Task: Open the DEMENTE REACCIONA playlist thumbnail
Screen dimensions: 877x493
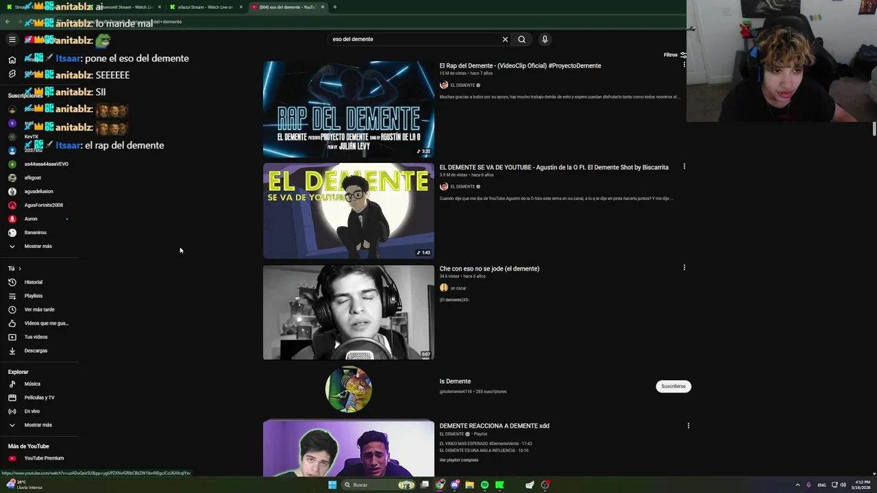Action: pos(348,448)
